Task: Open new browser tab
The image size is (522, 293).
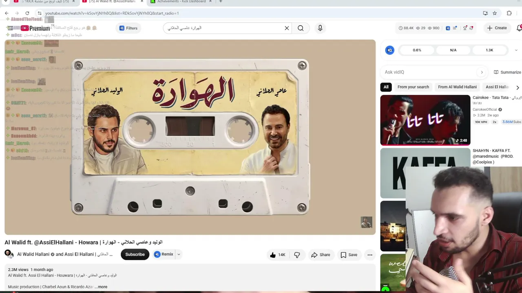Action: 221,2
